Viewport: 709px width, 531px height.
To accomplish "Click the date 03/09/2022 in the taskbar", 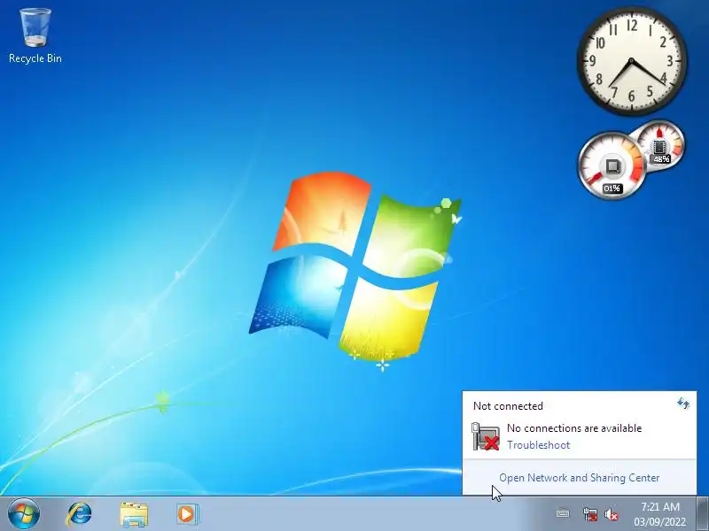I will (659, 521).
